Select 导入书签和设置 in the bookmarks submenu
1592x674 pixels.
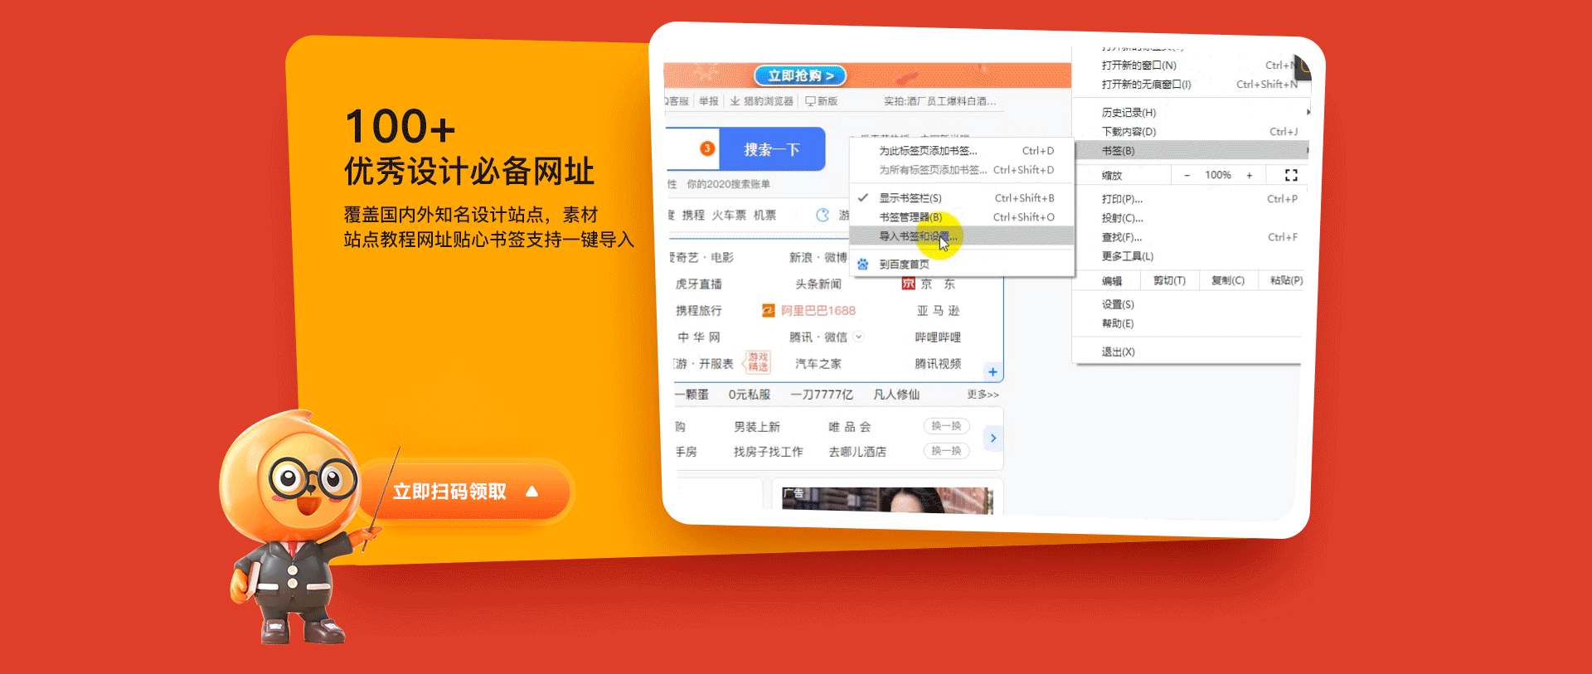pos(917,237)
